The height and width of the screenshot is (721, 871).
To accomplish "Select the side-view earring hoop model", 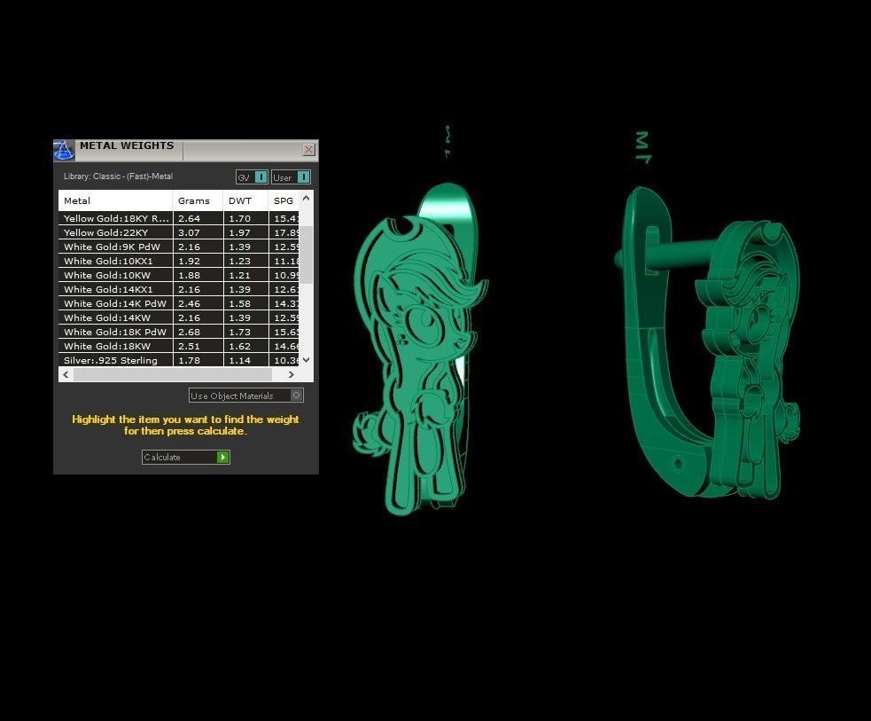I will pos(708,342).
